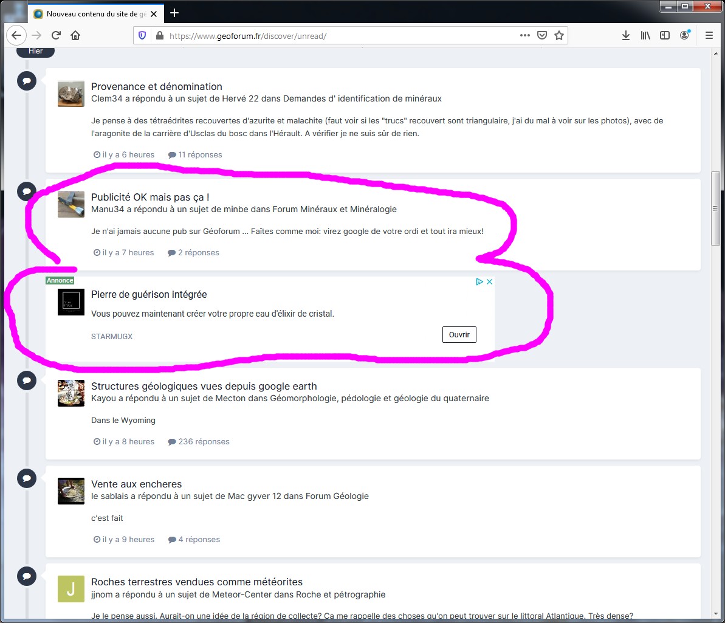Open the Pierre de guérison intégrée ad title
The image size is (725, 623).
(149, 295)
